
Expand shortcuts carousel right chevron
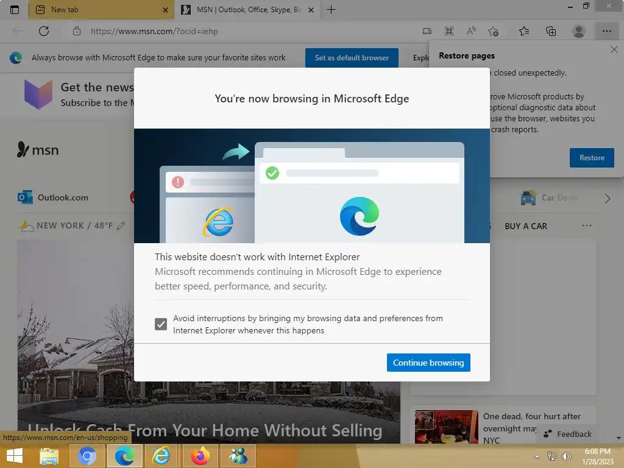(608, 199)
